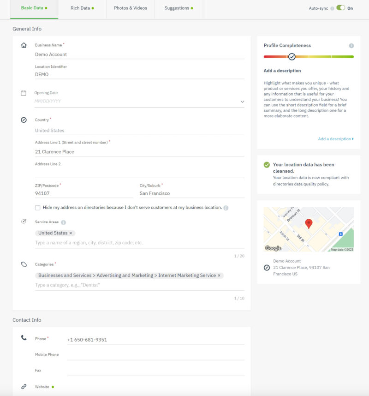This screenshot has width=369, height=396.
Task: Remove the Internet Marketing Service category tag
Action: [220, 276]
